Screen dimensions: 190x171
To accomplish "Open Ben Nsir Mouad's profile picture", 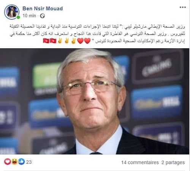I will pos(12,12).
